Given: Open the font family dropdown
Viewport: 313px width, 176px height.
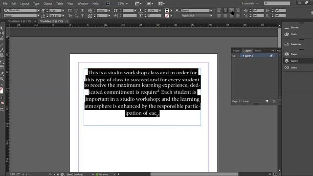Looking at the screenshot, I should [38, 10].
